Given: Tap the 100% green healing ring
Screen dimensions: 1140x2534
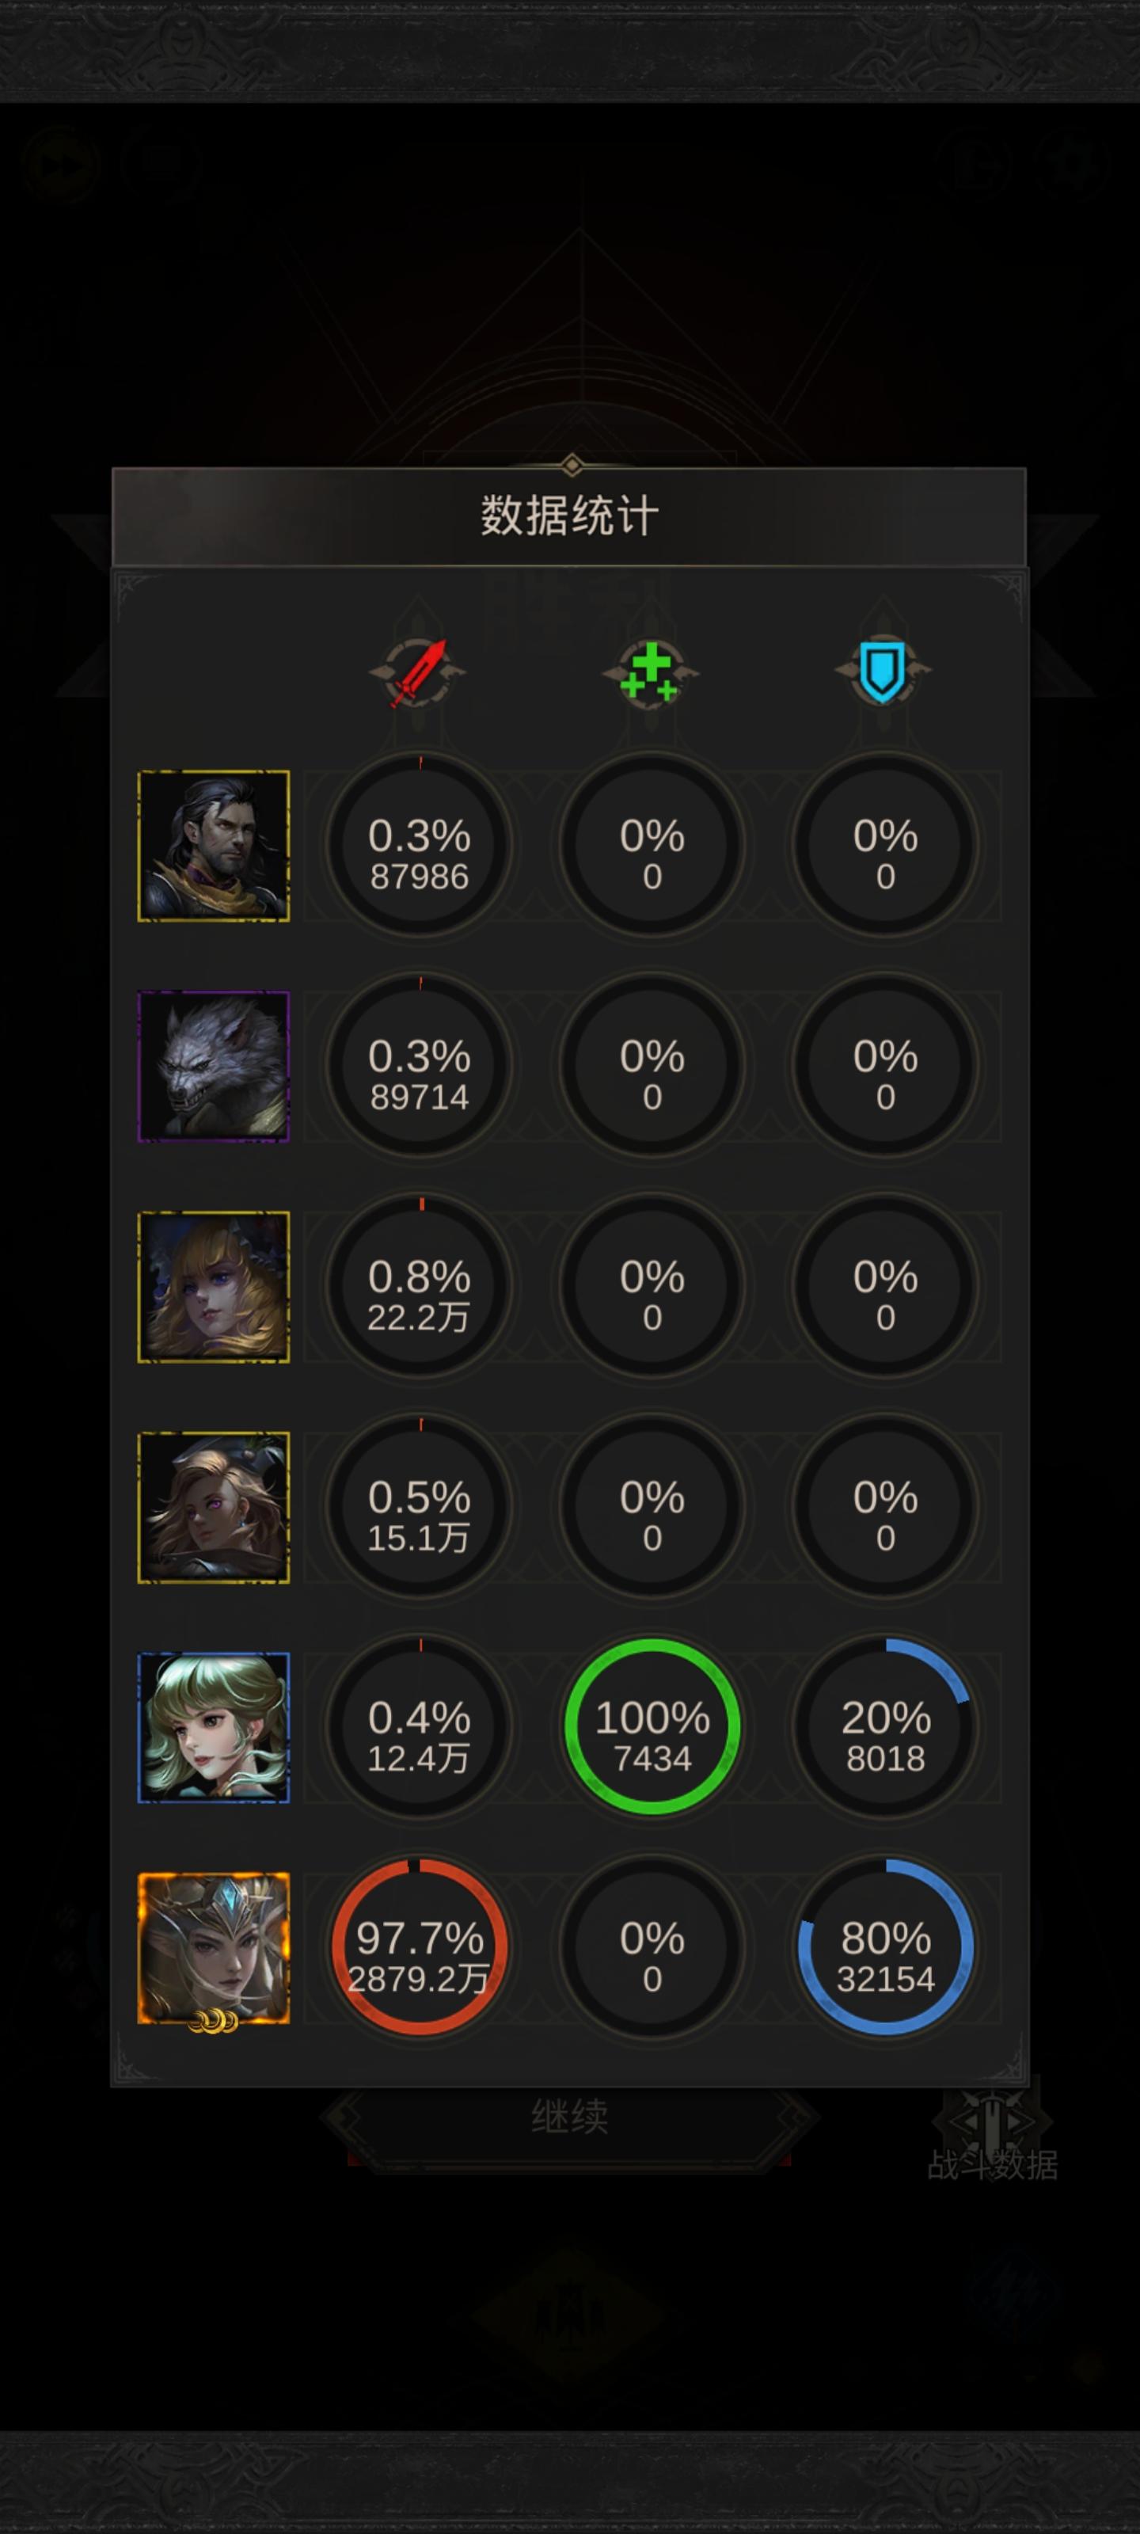Looking at the screenshot, I should tap(652, 1726).
